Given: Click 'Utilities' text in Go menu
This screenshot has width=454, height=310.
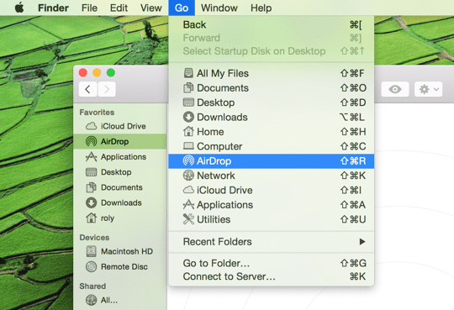Looking at the screenshot, I should [214, 219].
